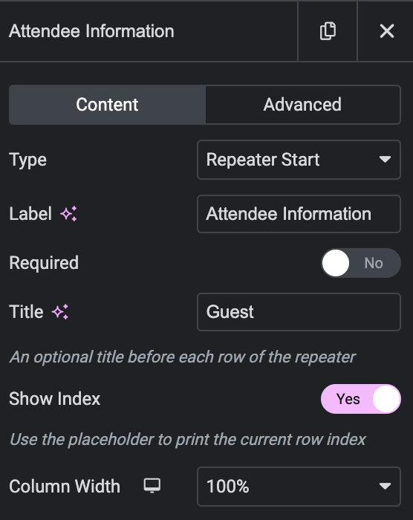The width and height of the screenshot is (413, 520).
Task: Collapse item via Attendee Information header title
Action: (x=91, y=31)
